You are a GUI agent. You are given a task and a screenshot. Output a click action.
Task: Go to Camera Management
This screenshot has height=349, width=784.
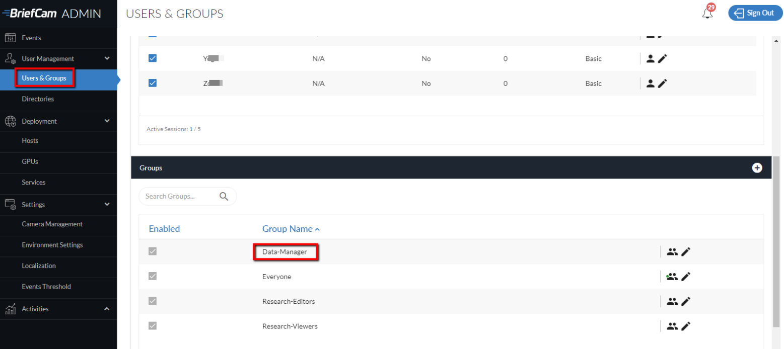point(52,224)
